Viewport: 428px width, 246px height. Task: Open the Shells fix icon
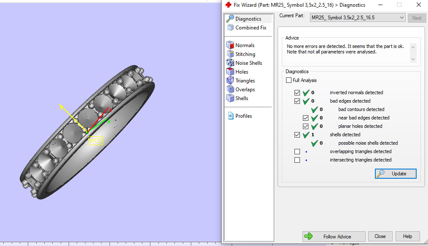230,98
